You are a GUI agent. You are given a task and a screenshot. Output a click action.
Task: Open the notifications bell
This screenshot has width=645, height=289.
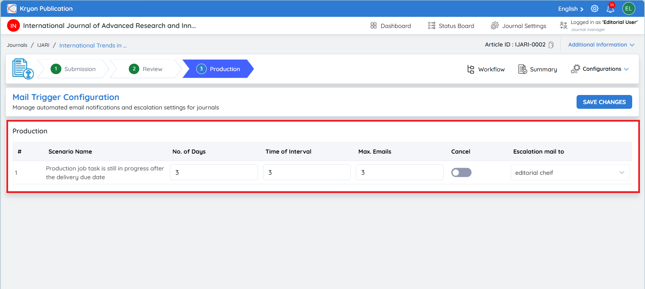click(x=610, y=9)
